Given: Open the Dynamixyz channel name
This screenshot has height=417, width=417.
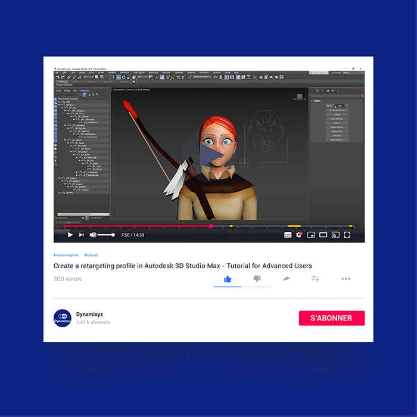Looking at the screenshot, I should pyautogui.click(x=89, y=314).
